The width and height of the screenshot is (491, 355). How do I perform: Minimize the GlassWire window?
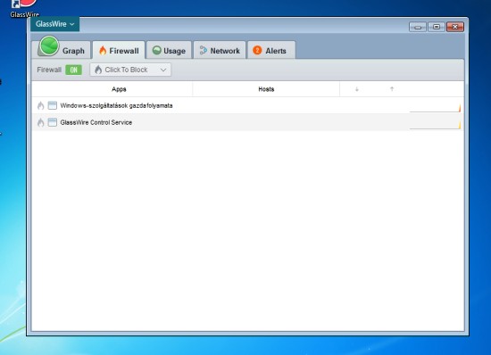(x=418, y=27)
